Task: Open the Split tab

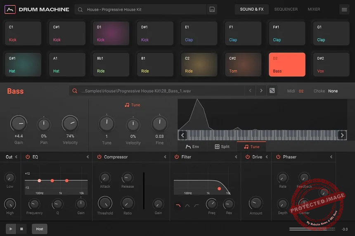Action: [x=222, y=146]
